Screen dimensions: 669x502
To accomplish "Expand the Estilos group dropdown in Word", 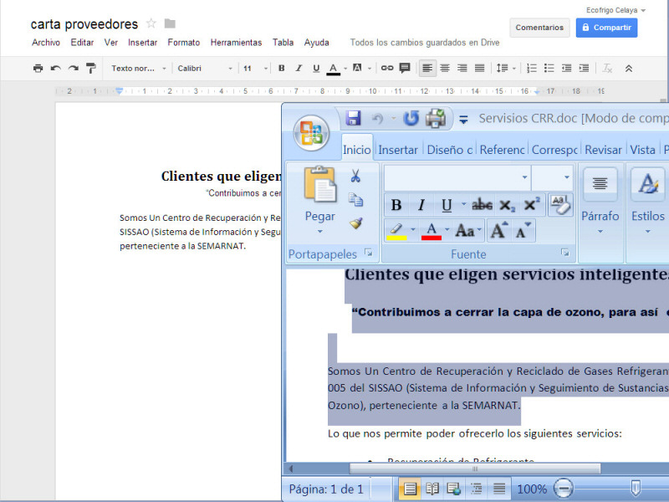I will pyautogui.click(x=647, y=232).
